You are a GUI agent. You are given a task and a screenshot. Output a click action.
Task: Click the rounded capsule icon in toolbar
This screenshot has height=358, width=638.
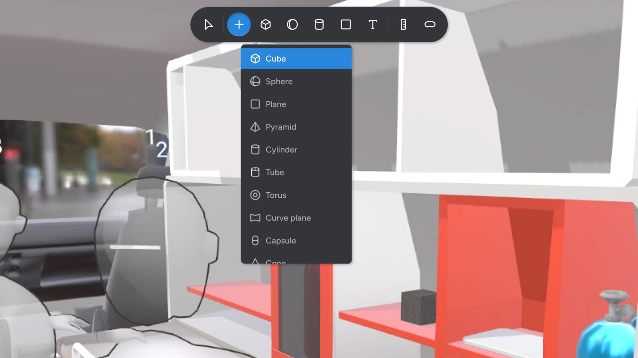pyautogui.click(x=430, y=25)
